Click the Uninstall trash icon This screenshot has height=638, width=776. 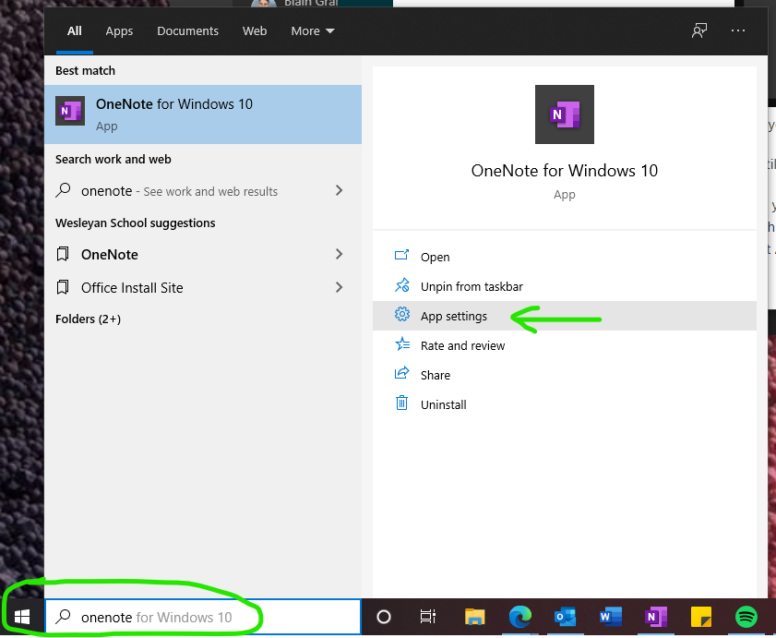[x=402, y=403]
